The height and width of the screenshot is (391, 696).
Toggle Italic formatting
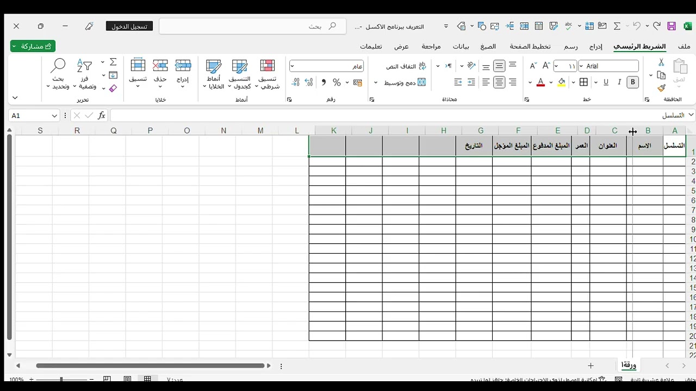click(x=619, y=82)
